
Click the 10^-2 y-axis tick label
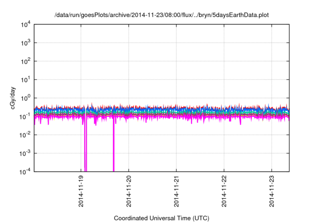25,135
